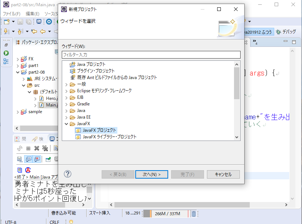Select JRE システム library node
This screenshot has height=224, width=302.
42,79
